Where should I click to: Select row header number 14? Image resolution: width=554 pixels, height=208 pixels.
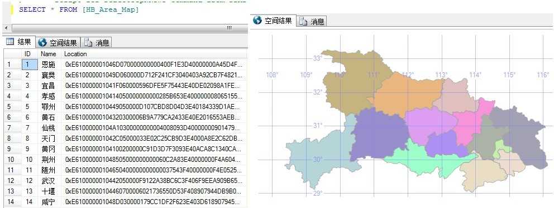[x=12, y=202]
